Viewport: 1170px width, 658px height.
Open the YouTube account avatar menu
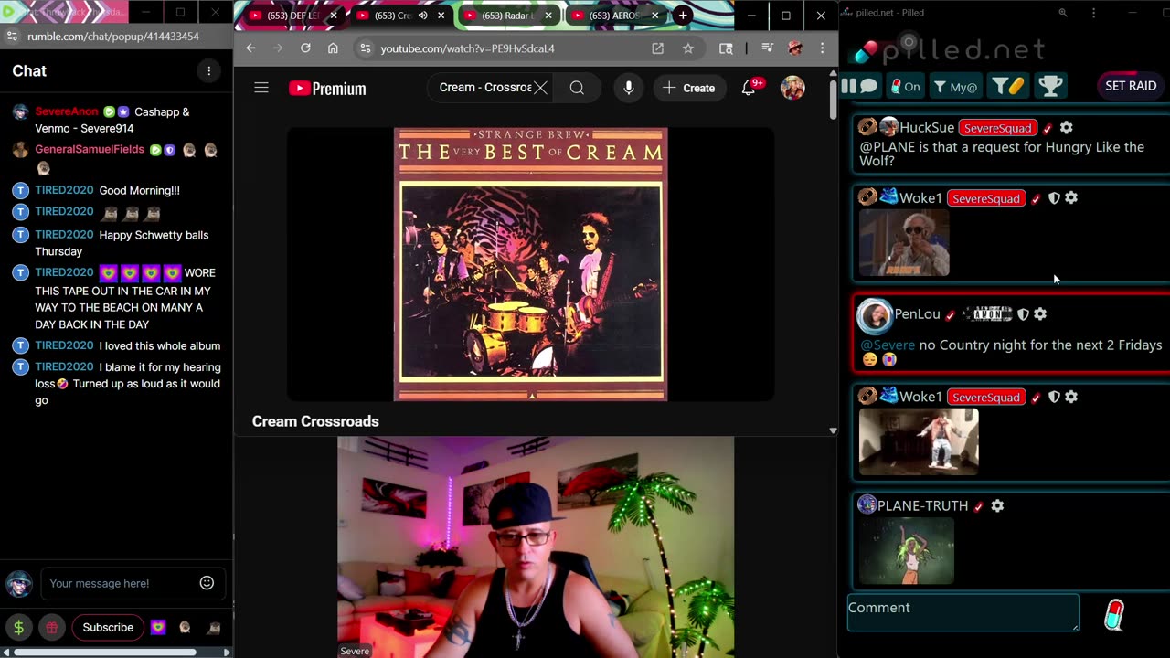(792, 88)
